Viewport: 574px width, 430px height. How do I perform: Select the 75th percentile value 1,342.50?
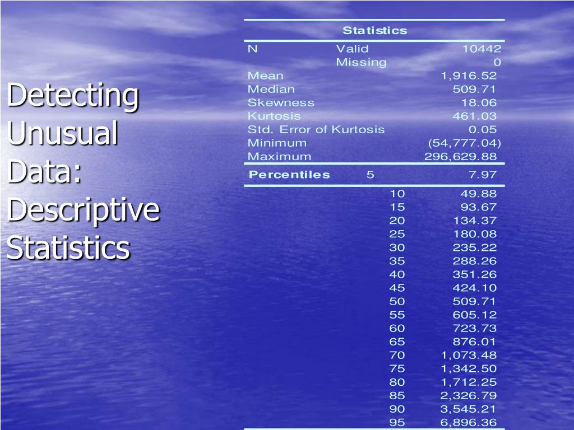coord(469,368)
